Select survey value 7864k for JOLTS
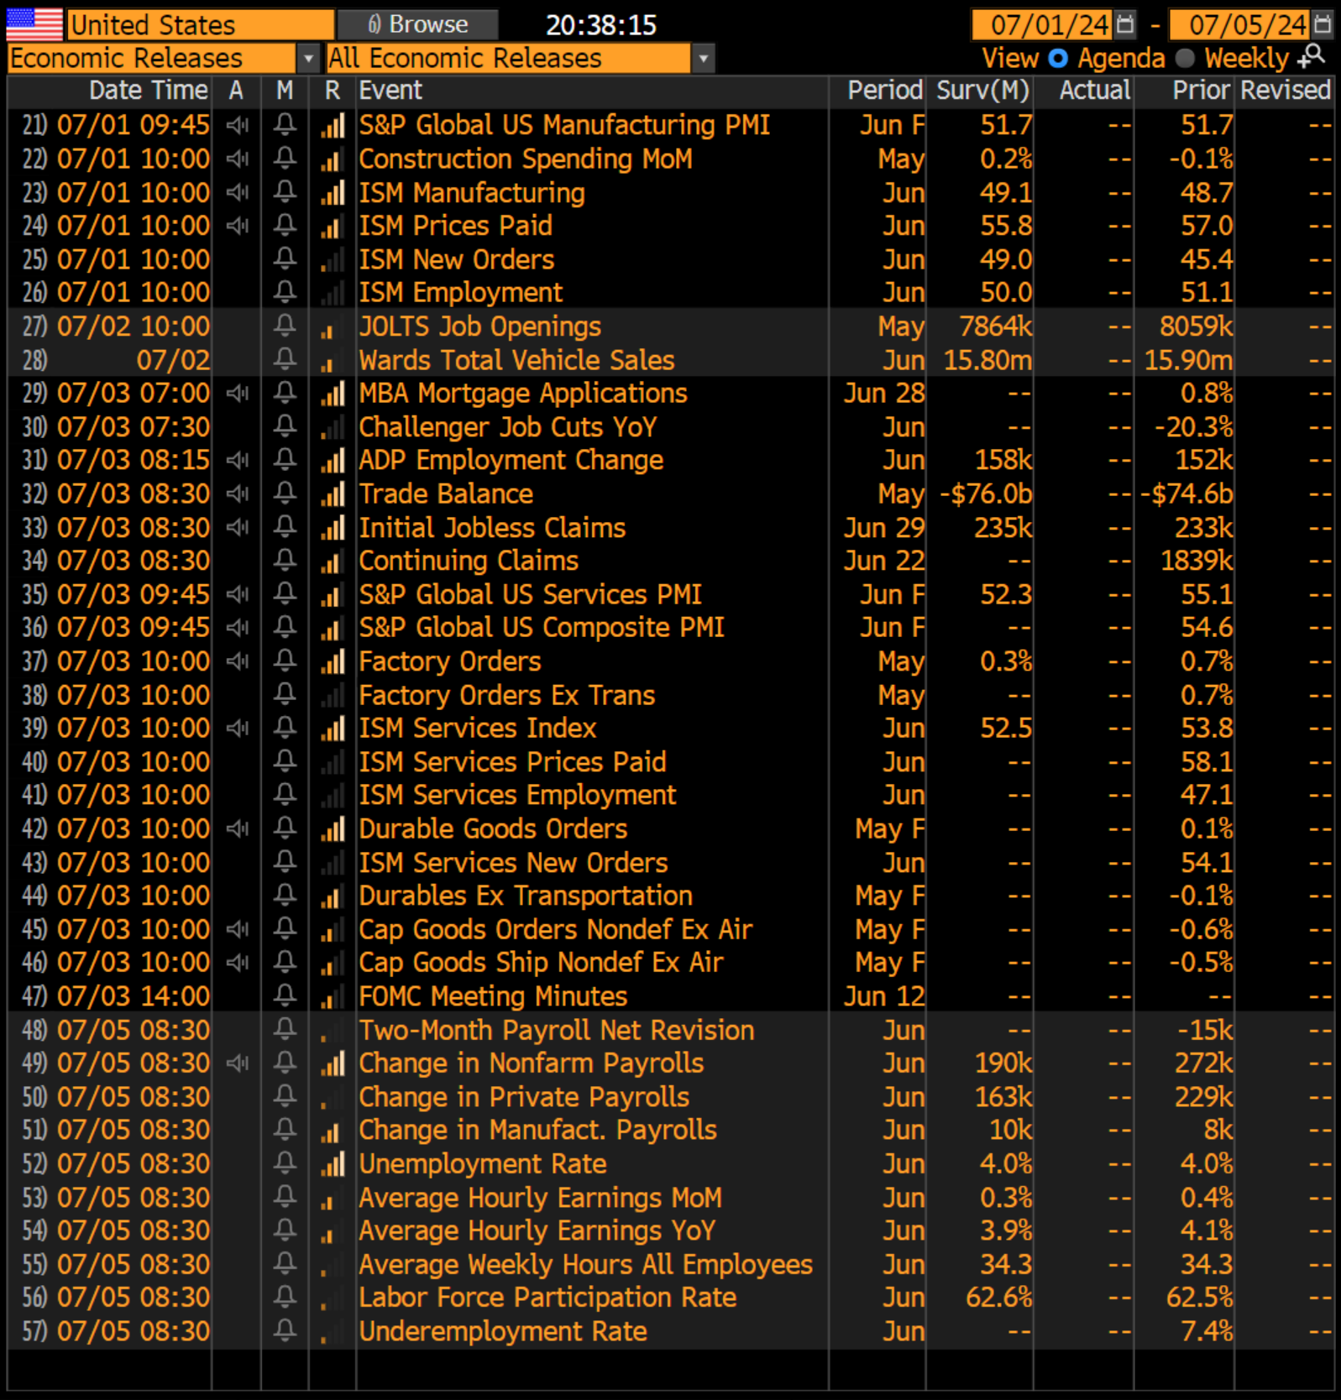 (995, 326)
